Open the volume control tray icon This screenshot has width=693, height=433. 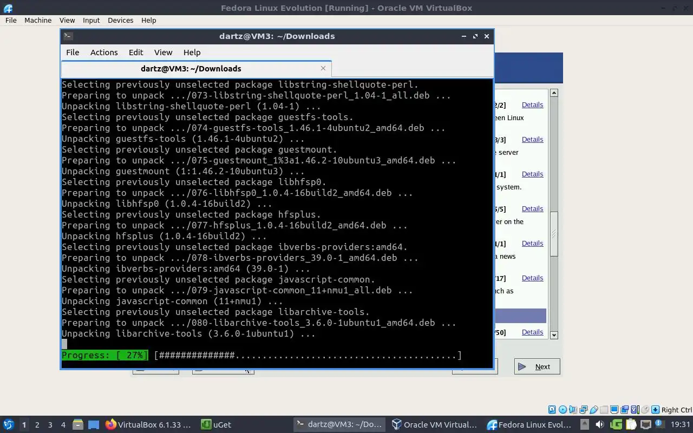pos(600,425)
